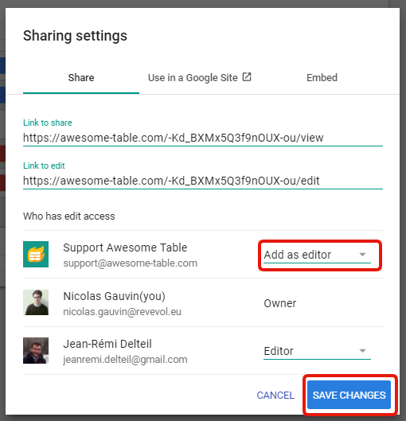The width and height of the screenshot is (406, 421).
Task: Click the Support Awesome Table logo avatar
Action: click(36, 254)
